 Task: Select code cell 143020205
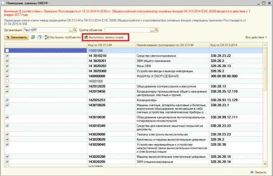tap(111, 162)
